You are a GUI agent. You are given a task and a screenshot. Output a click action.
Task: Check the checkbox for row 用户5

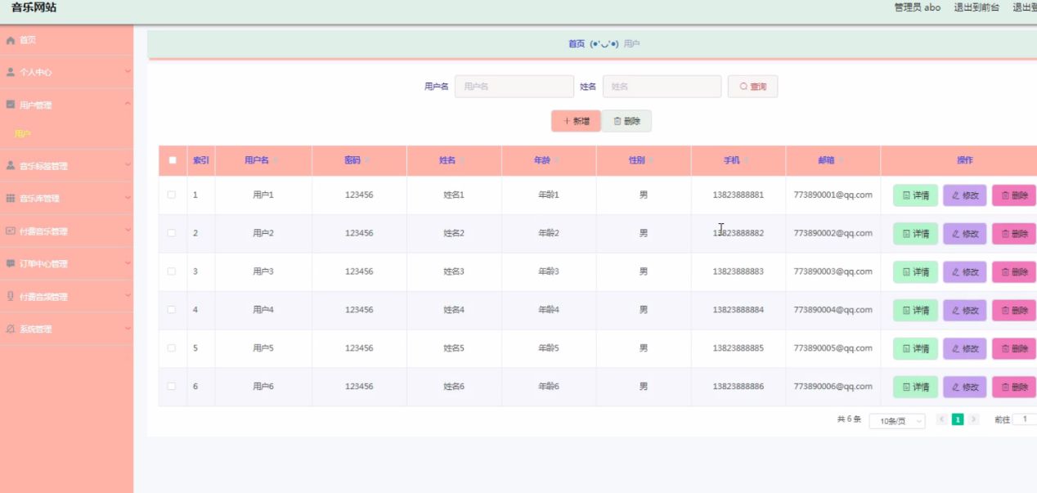tap(171, 348)
